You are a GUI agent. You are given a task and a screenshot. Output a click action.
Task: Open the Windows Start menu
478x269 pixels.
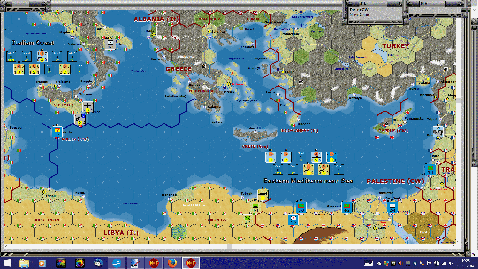[x=7, y=263]
